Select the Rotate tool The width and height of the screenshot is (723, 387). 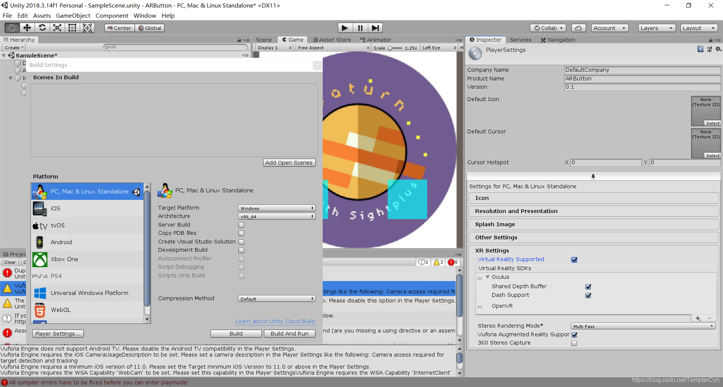42,28
